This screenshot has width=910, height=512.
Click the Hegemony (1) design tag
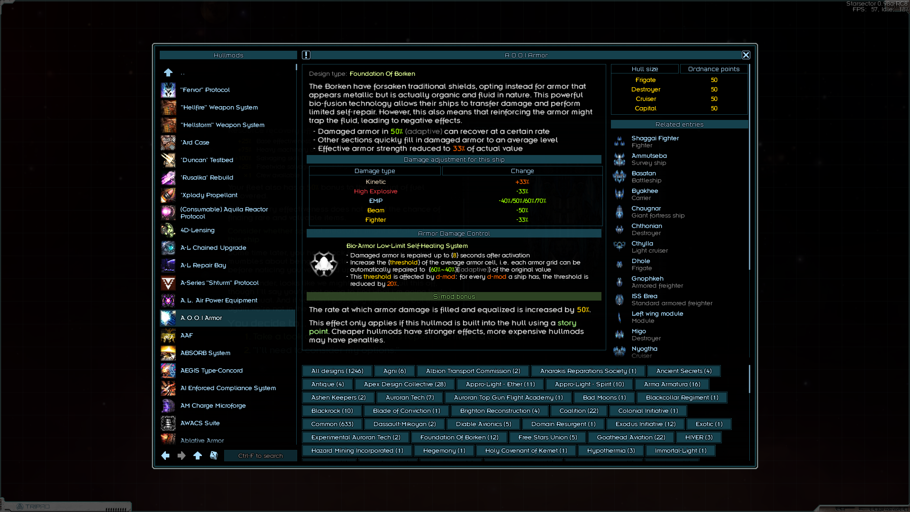pos(444,450)
